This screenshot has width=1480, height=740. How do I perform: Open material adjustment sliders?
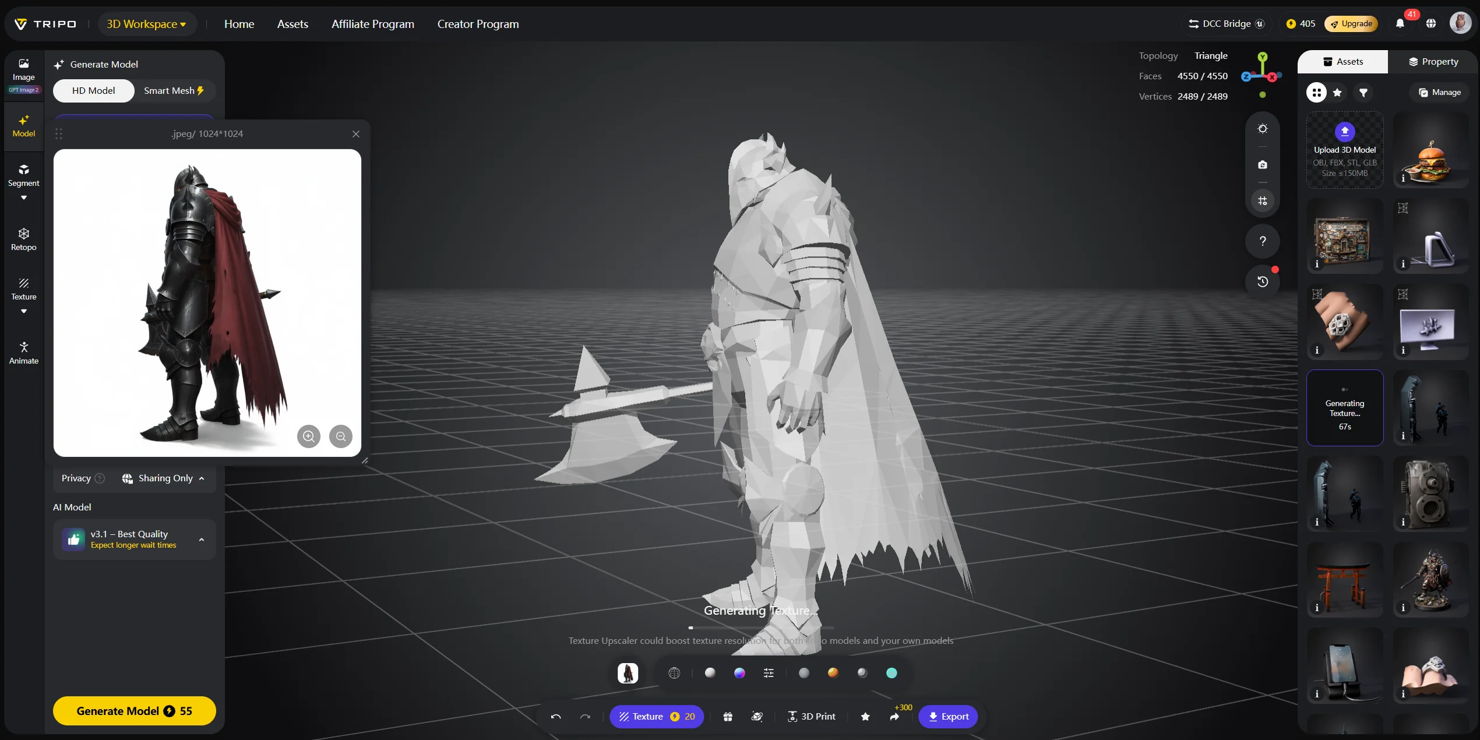(x=769, y=673)
